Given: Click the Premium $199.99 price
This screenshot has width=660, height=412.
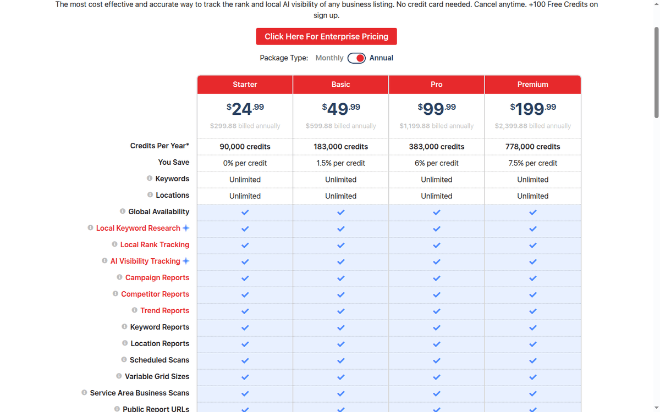Looking at the screenshot, I should click(533, 108).
